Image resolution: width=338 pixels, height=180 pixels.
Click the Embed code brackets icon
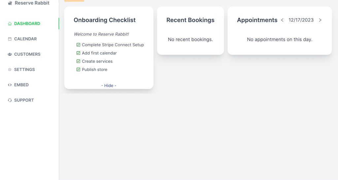tap(10, 85)
